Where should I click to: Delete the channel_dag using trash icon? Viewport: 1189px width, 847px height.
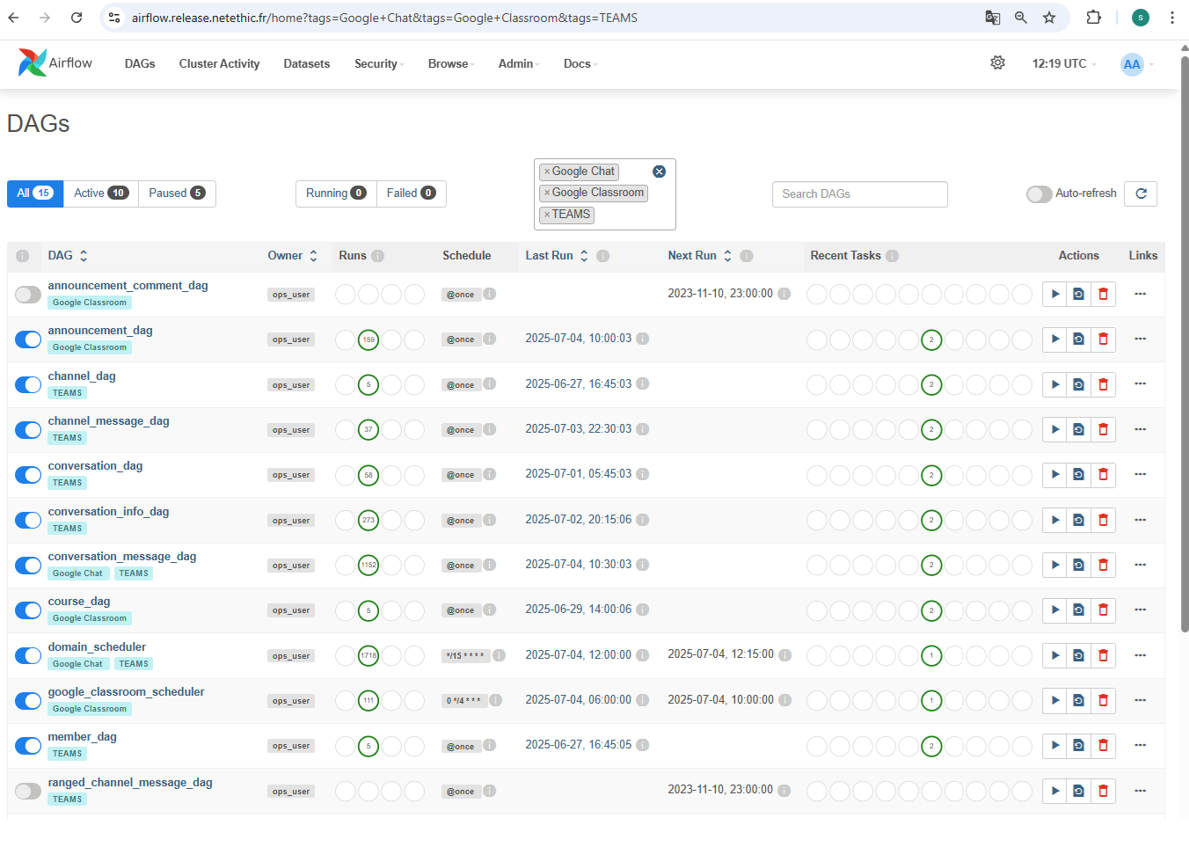pos(1103,384)
